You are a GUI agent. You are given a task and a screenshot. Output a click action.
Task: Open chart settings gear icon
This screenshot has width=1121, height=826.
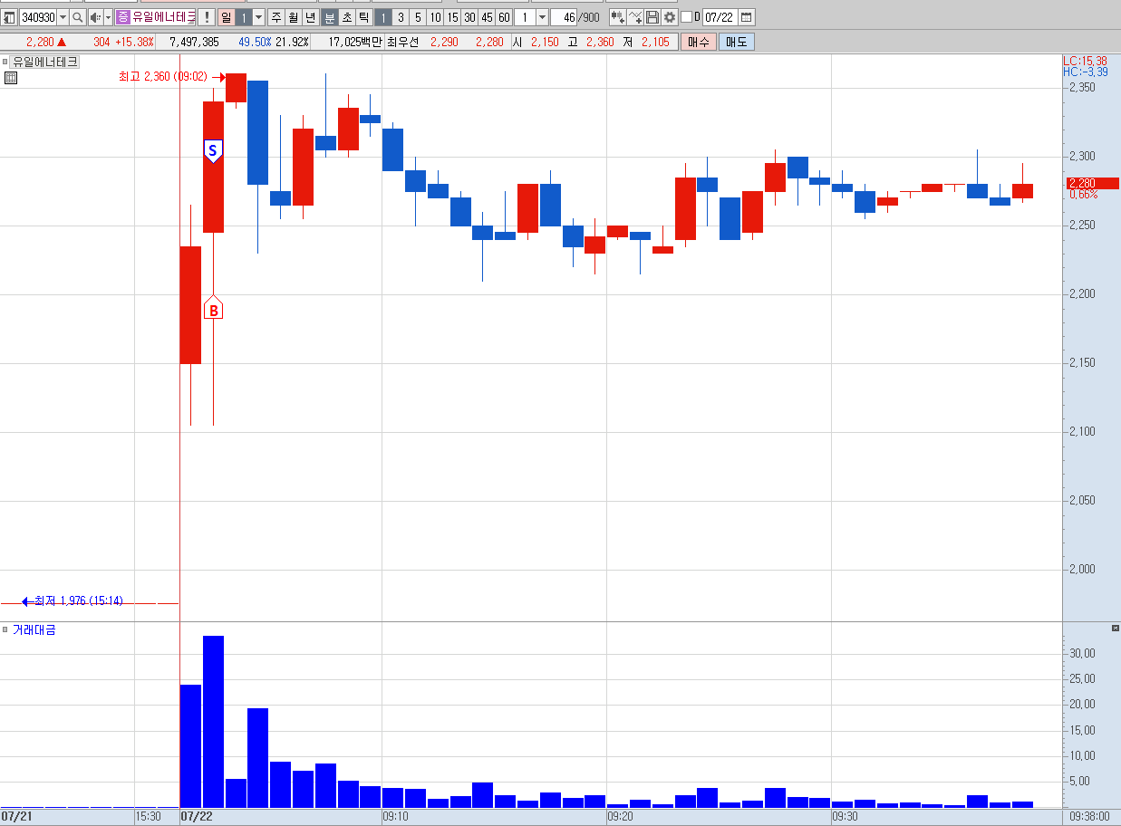670,17
